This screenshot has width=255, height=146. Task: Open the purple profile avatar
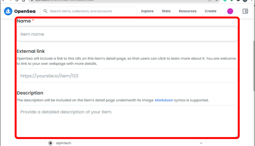pos(230,11)
